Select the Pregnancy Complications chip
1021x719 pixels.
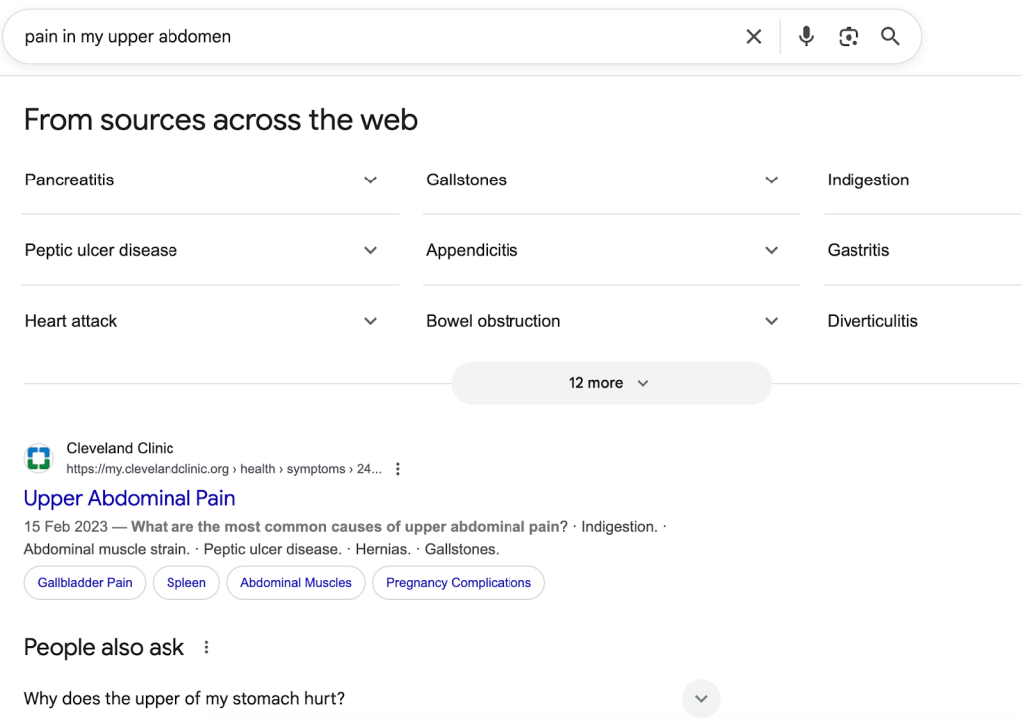459,583
